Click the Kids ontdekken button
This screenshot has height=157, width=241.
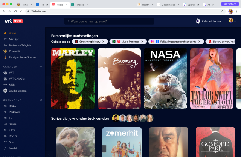point(208,21)
